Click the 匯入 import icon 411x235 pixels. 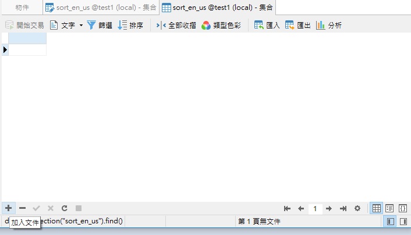[x=259, y=25]
